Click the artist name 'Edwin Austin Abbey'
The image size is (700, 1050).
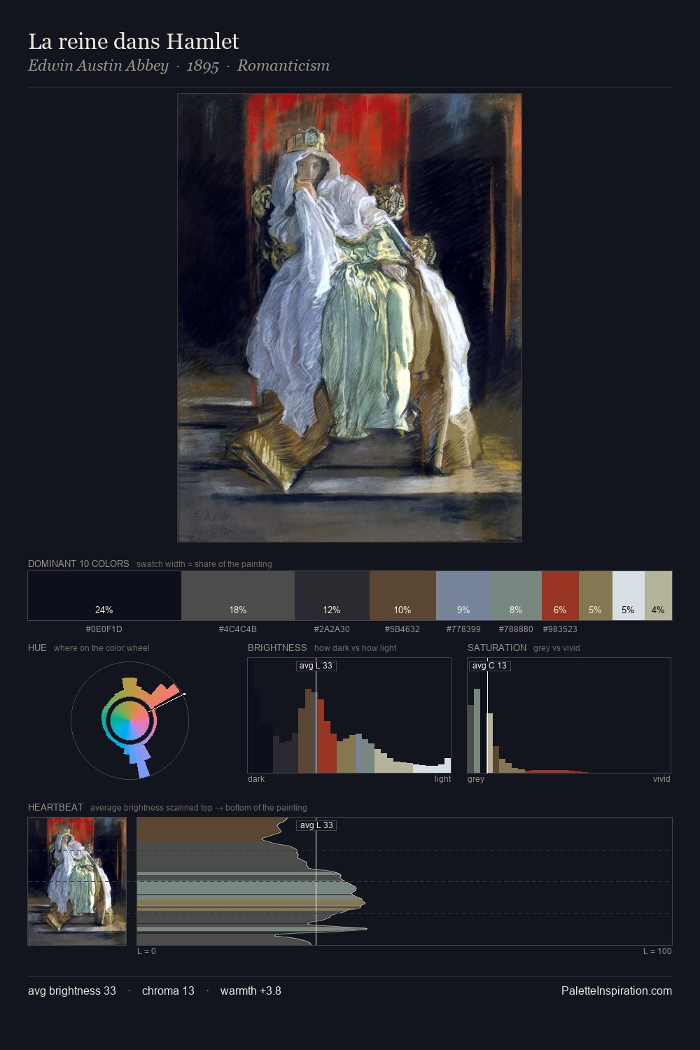click(x=98, y=66)
